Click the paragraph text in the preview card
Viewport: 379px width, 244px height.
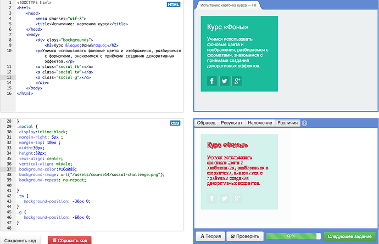coord(237,53)
